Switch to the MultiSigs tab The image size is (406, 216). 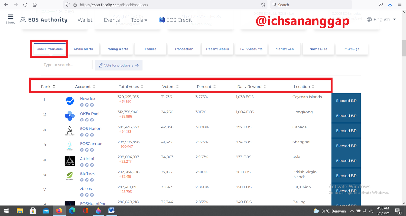(x=352, y=49)
